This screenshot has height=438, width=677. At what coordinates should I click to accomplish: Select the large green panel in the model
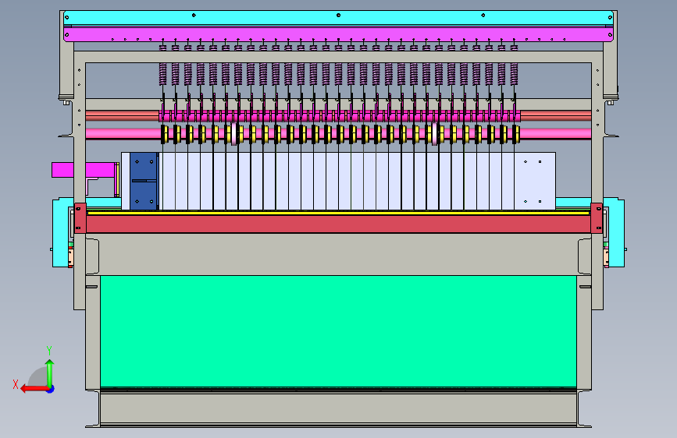pos(338,331)
